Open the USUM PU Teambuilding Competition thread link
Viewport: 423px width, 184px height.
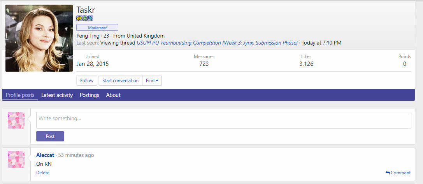click(x=217, y=43)
